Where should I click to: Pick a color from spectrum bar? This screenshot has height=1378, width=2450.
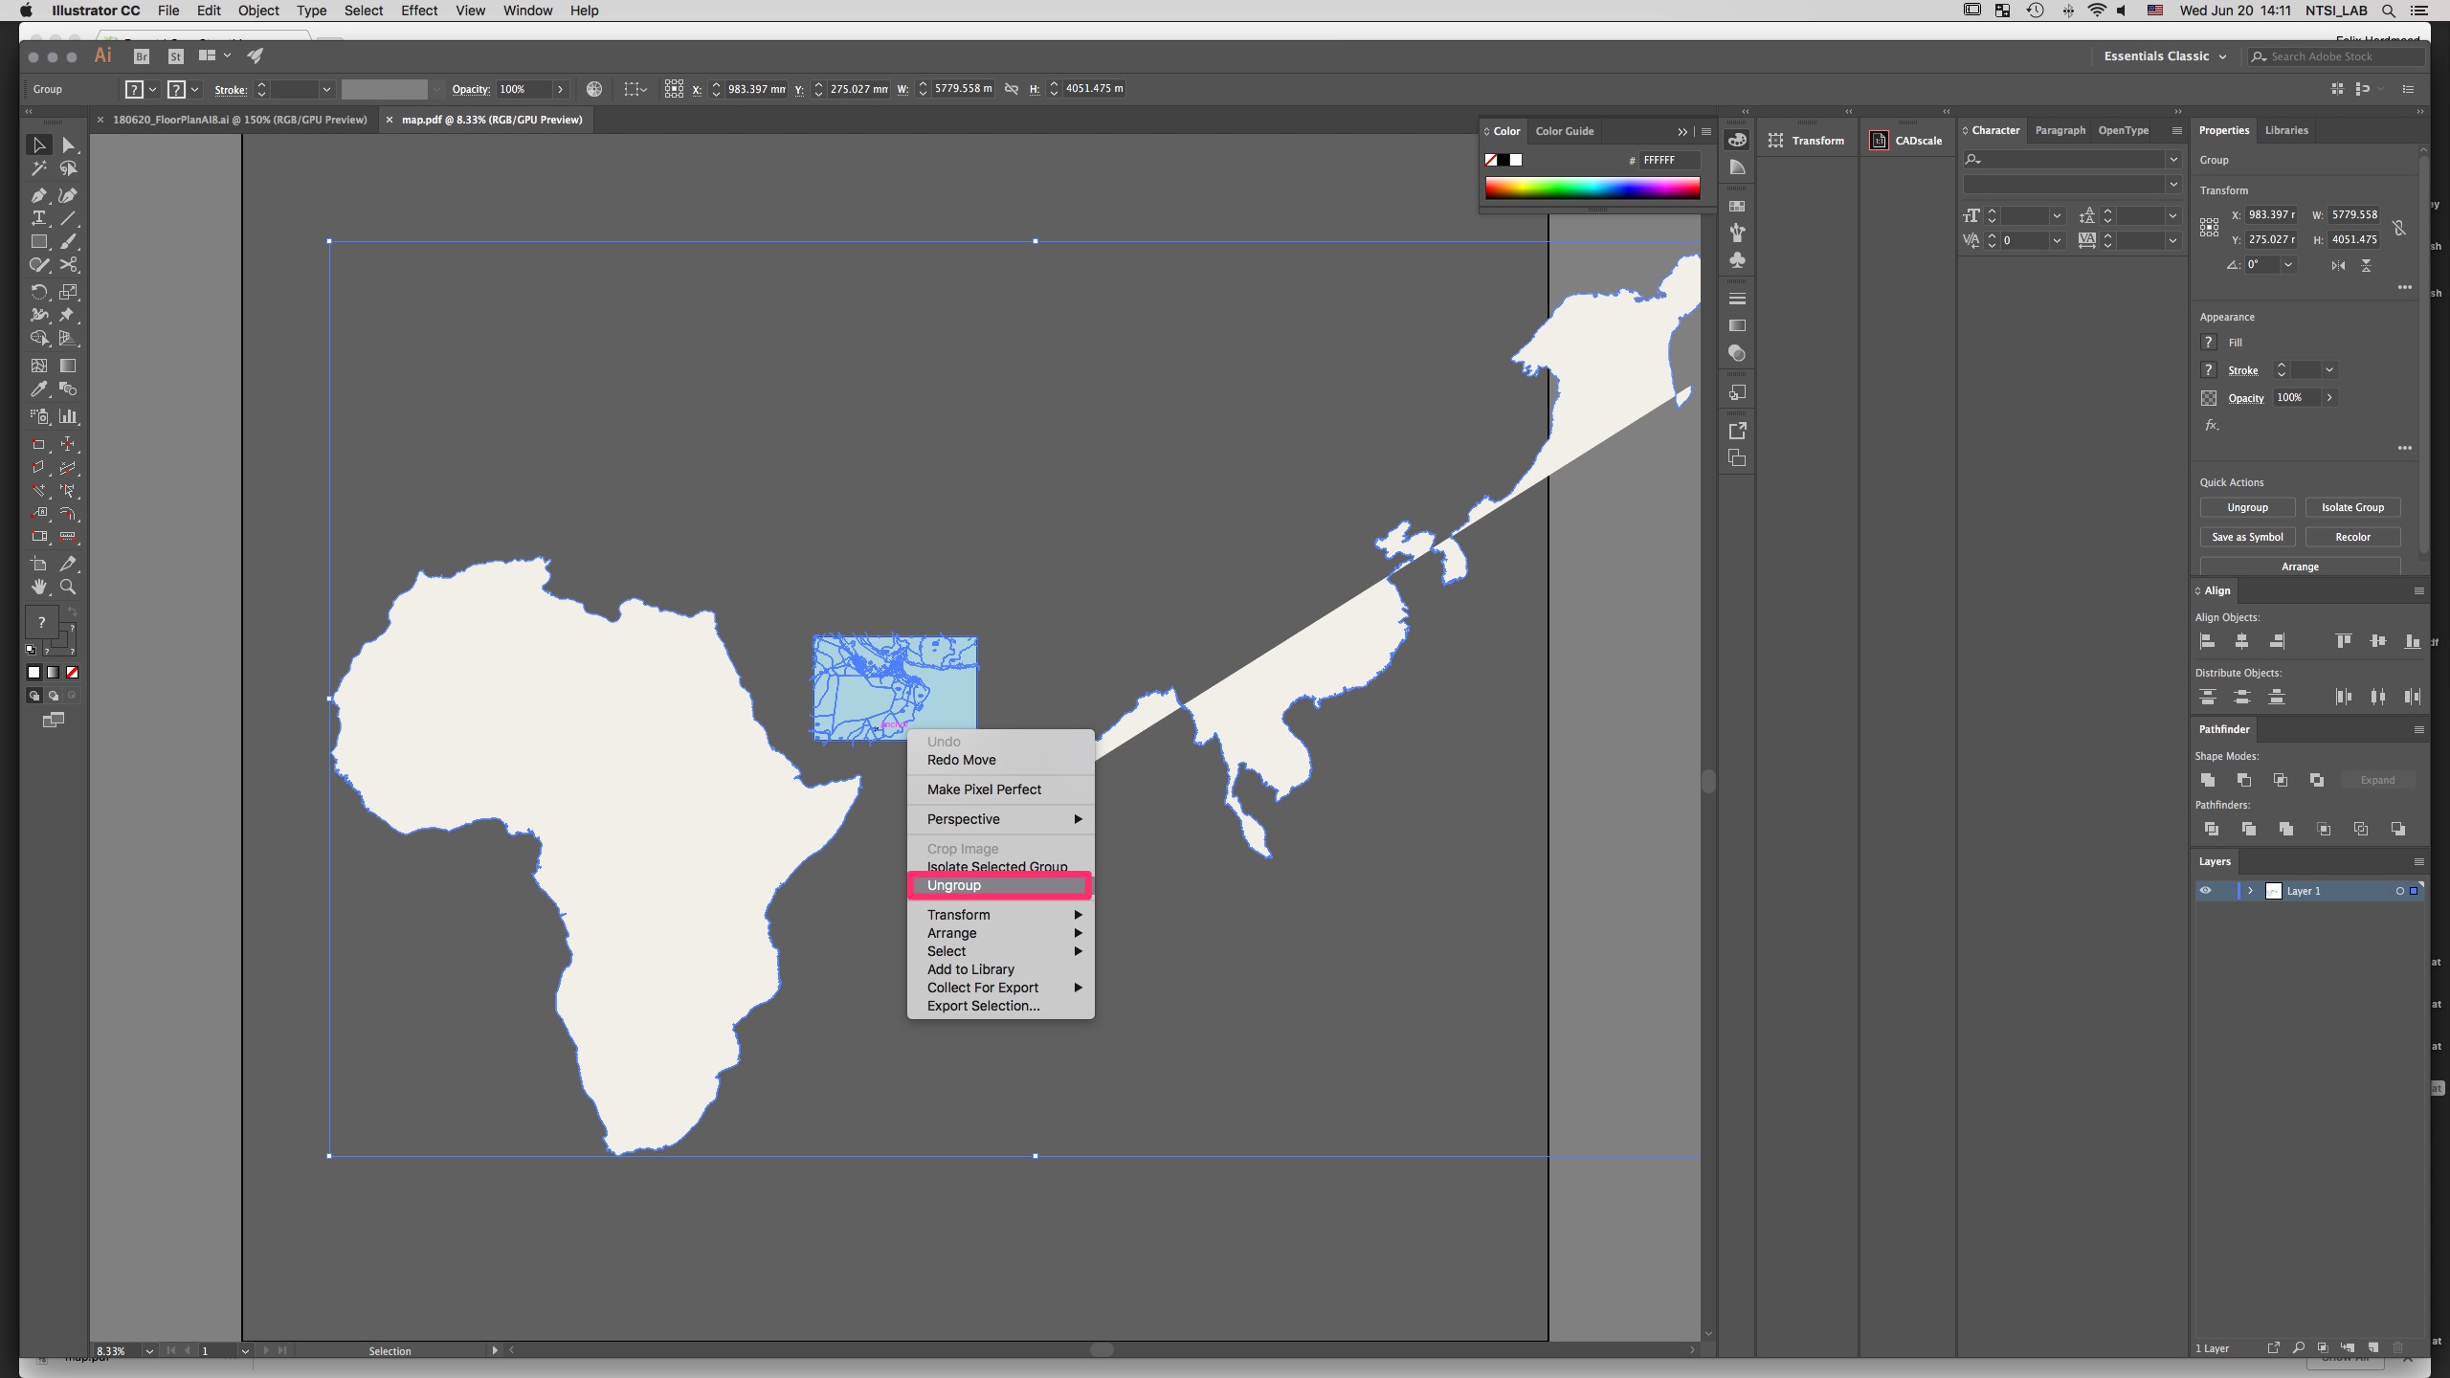click(x=1592, y=188)
